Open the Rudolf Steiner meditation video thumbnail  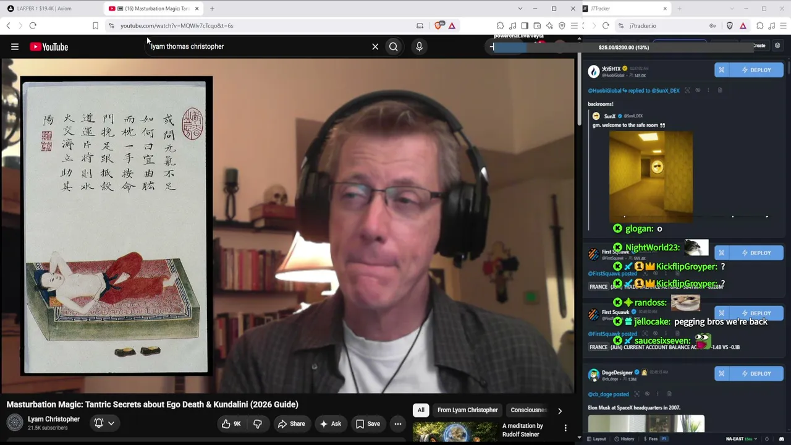point(454,431)
